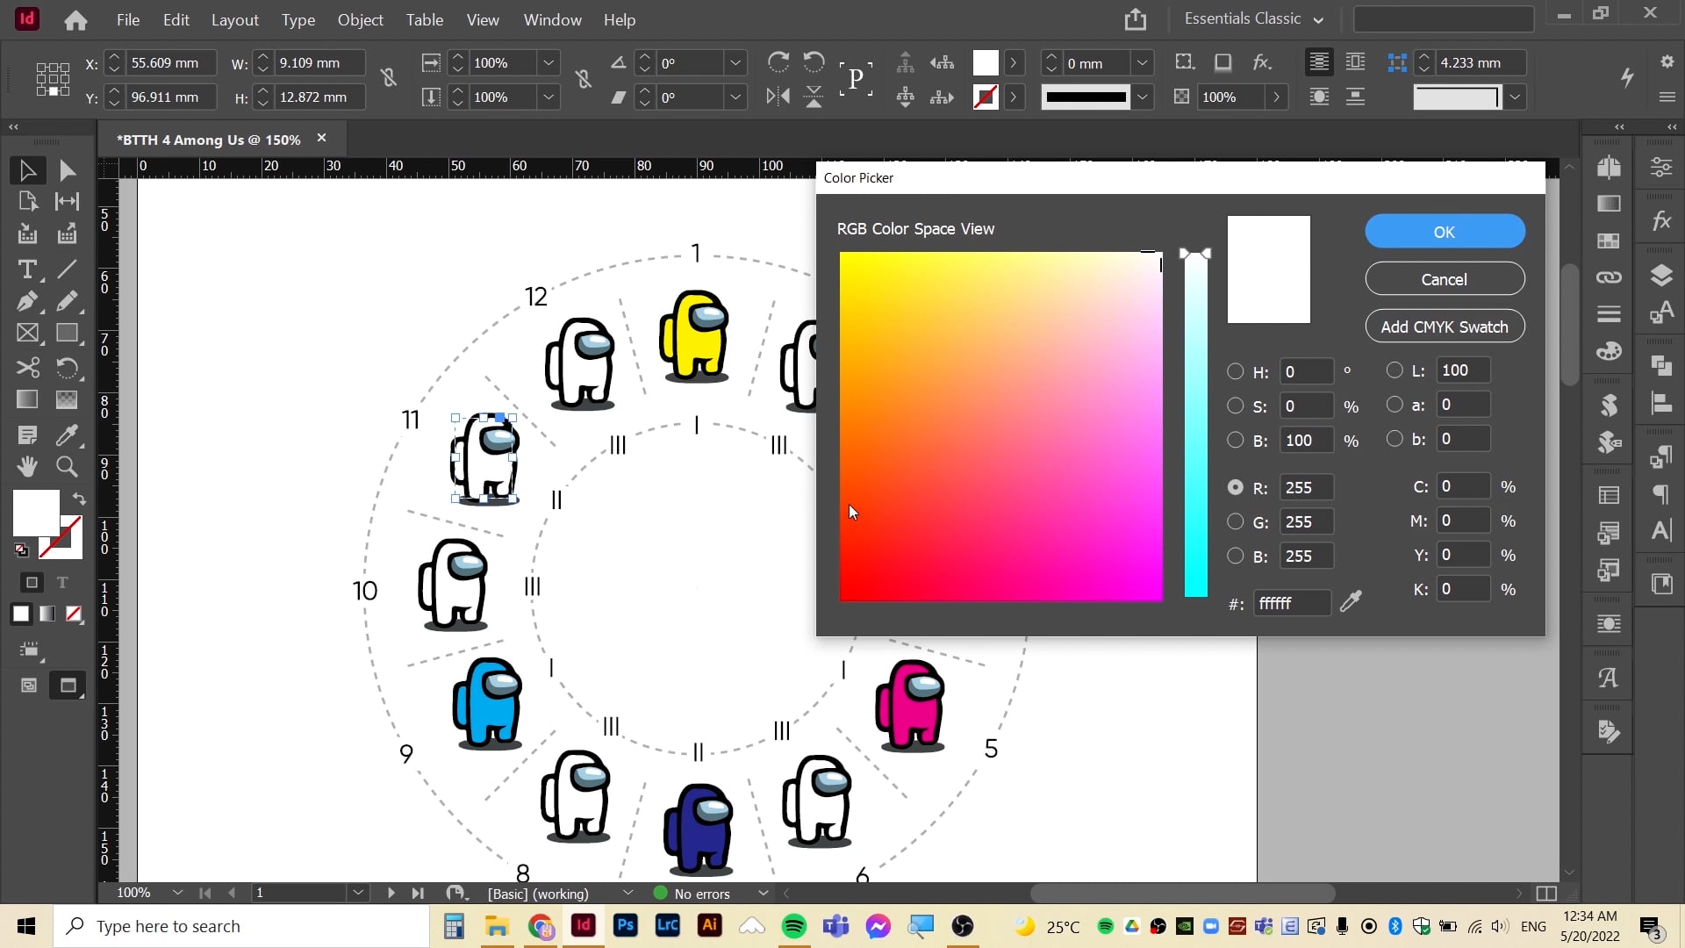1685x948 pixels.
Task: Open Spotify from the taskbar
Action: click(x=794, y=926)
